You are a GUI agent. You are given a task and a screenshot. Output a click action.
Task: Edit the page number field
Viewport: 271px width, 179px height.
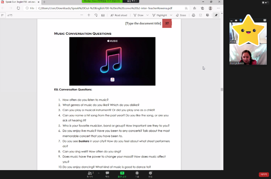(x=2, y=15)
